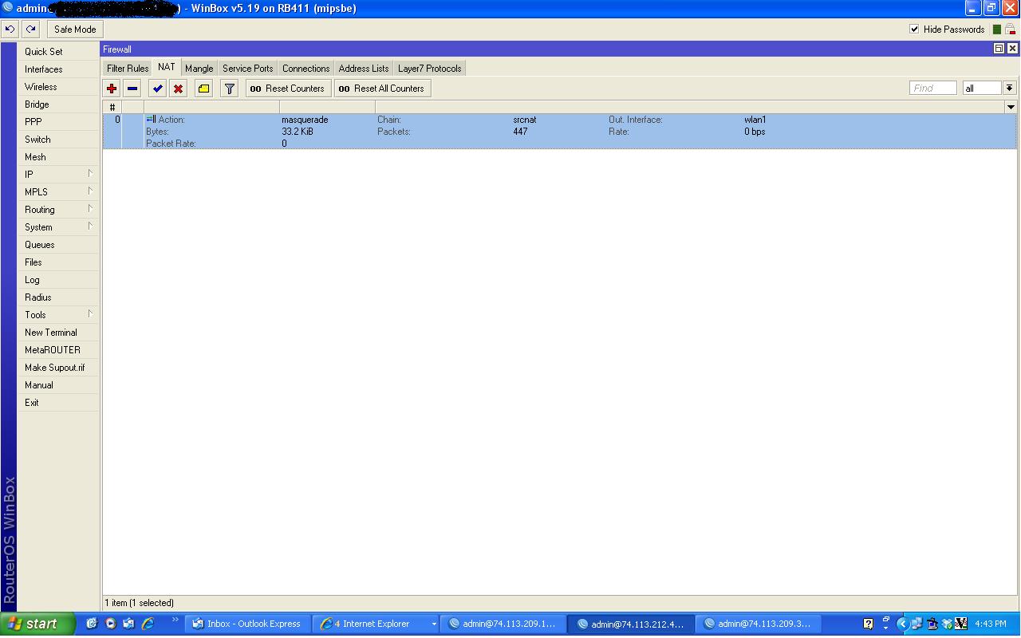Show hidden tray icons arrow

tap(903, 624)
